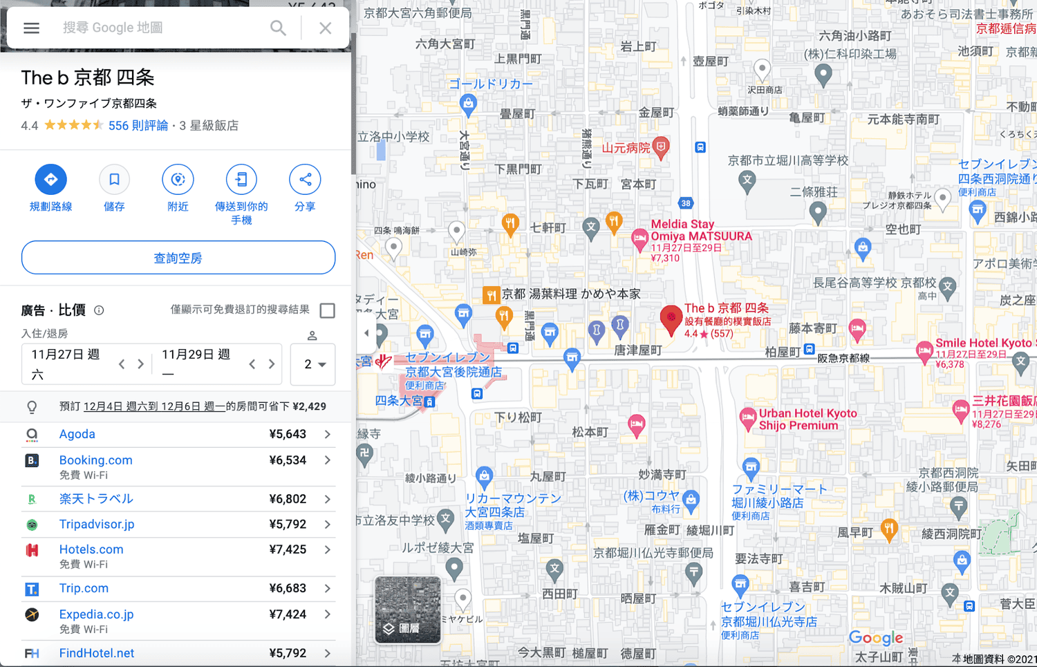Image resolution: width=1037 pixels, height=667 pixels.
Task: Open the Expedia.co.jp price listing
Action: [178, 621]
